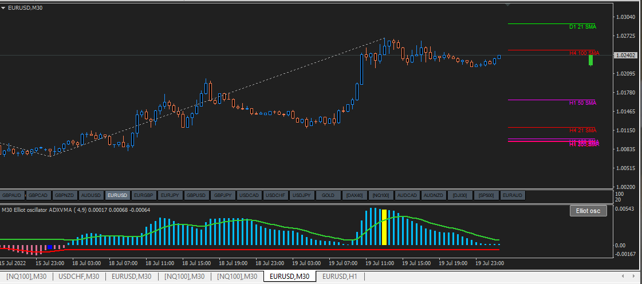Click the 1.03040 price axis value

pos(625,17)
